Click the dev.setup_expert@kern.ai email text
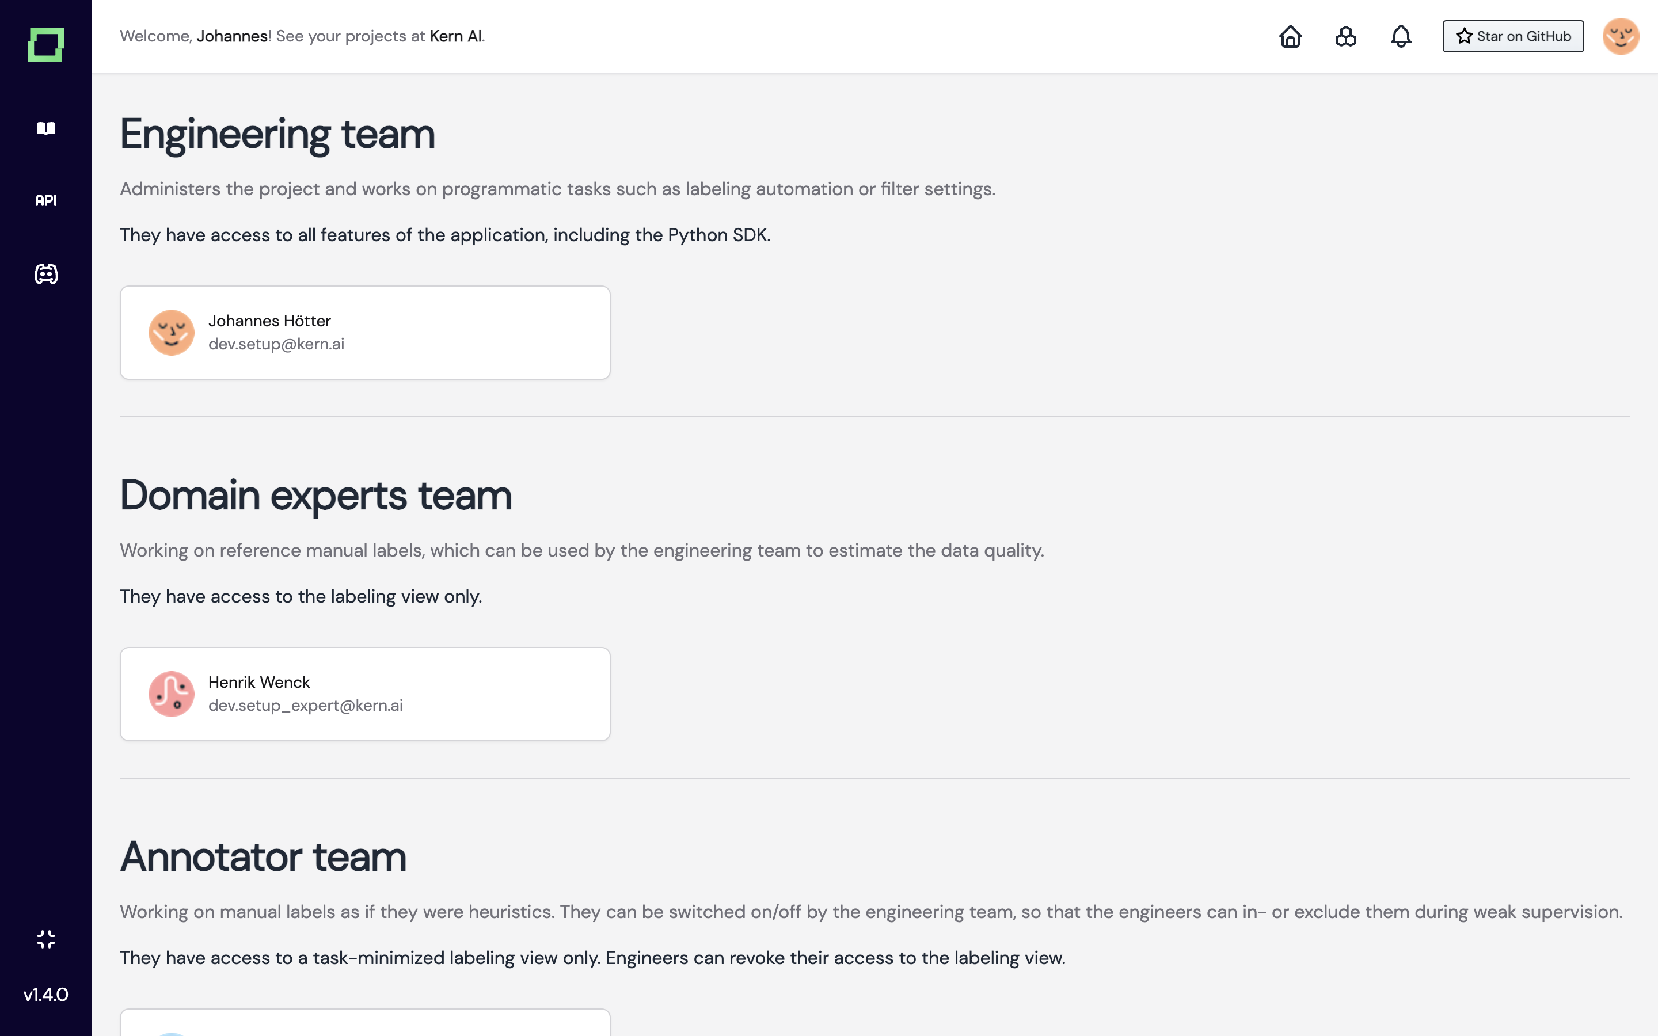This screenshot has height=1036, width=1658. click(306, 705)
